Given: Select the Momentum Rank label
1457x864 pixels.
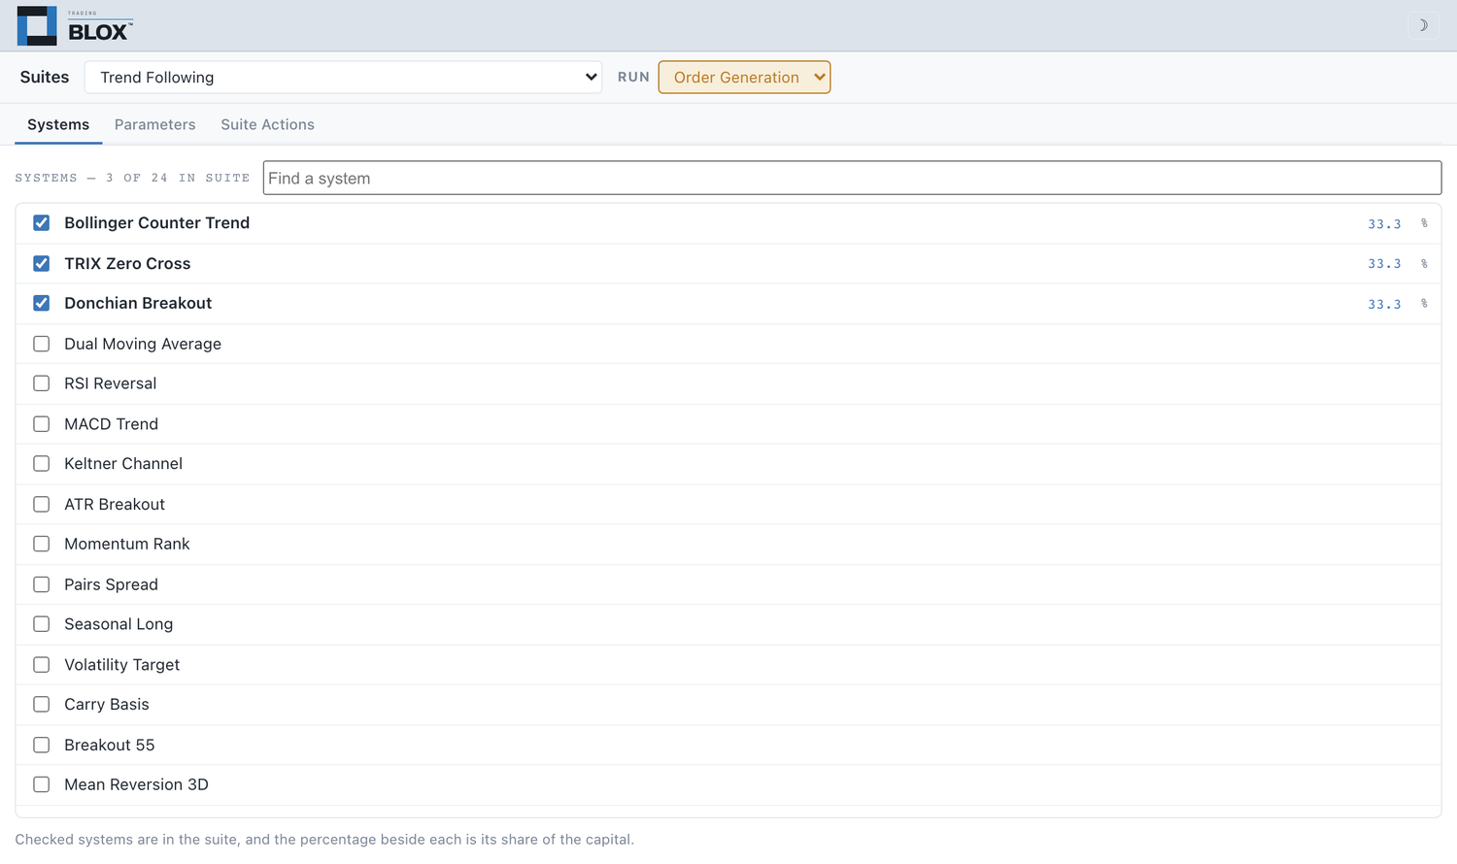Looking at the screenshot, I should point(127,544).
